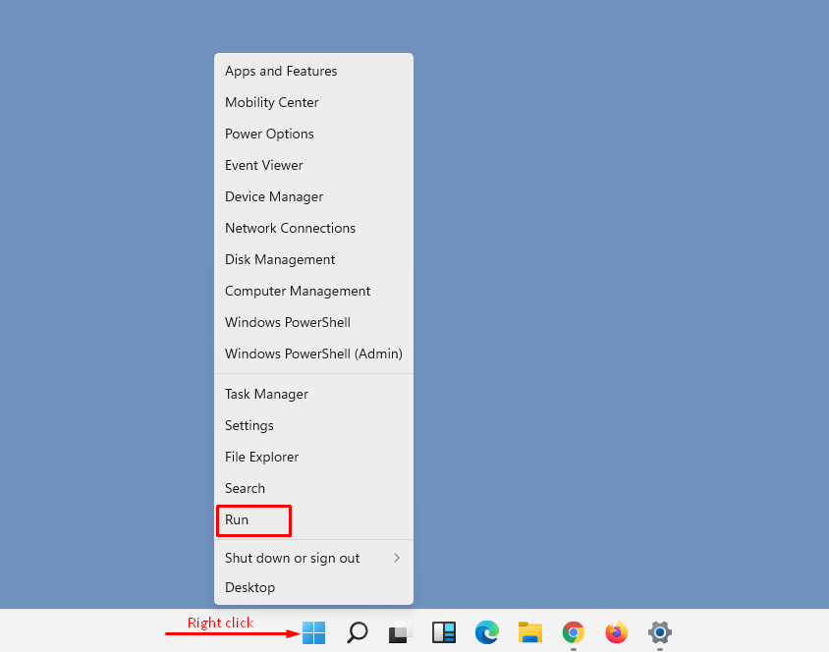Open Device Manager

point(274,196)
